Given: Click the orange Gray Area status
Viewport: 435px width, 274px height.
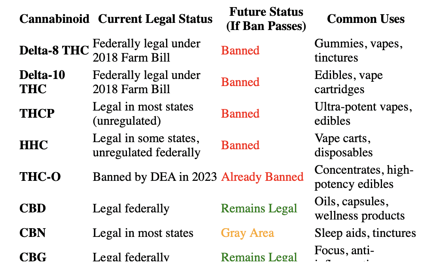Looking at the screenshot, I should [248, 233].
